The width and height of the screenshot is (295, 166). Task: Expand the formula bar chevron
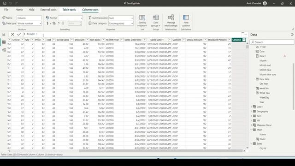[x=245, y=35]
